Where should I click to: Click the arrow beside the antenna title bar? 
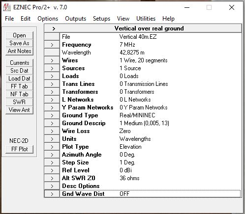(54, 28)
